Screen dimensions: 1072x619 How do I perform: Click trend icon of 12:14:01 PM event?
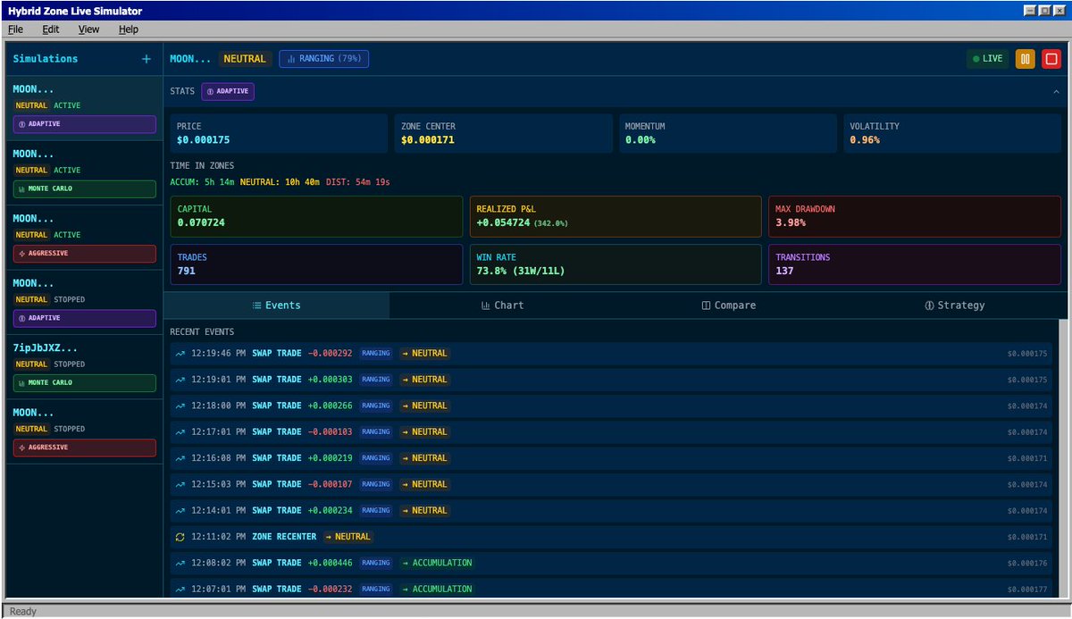point(180,511)
